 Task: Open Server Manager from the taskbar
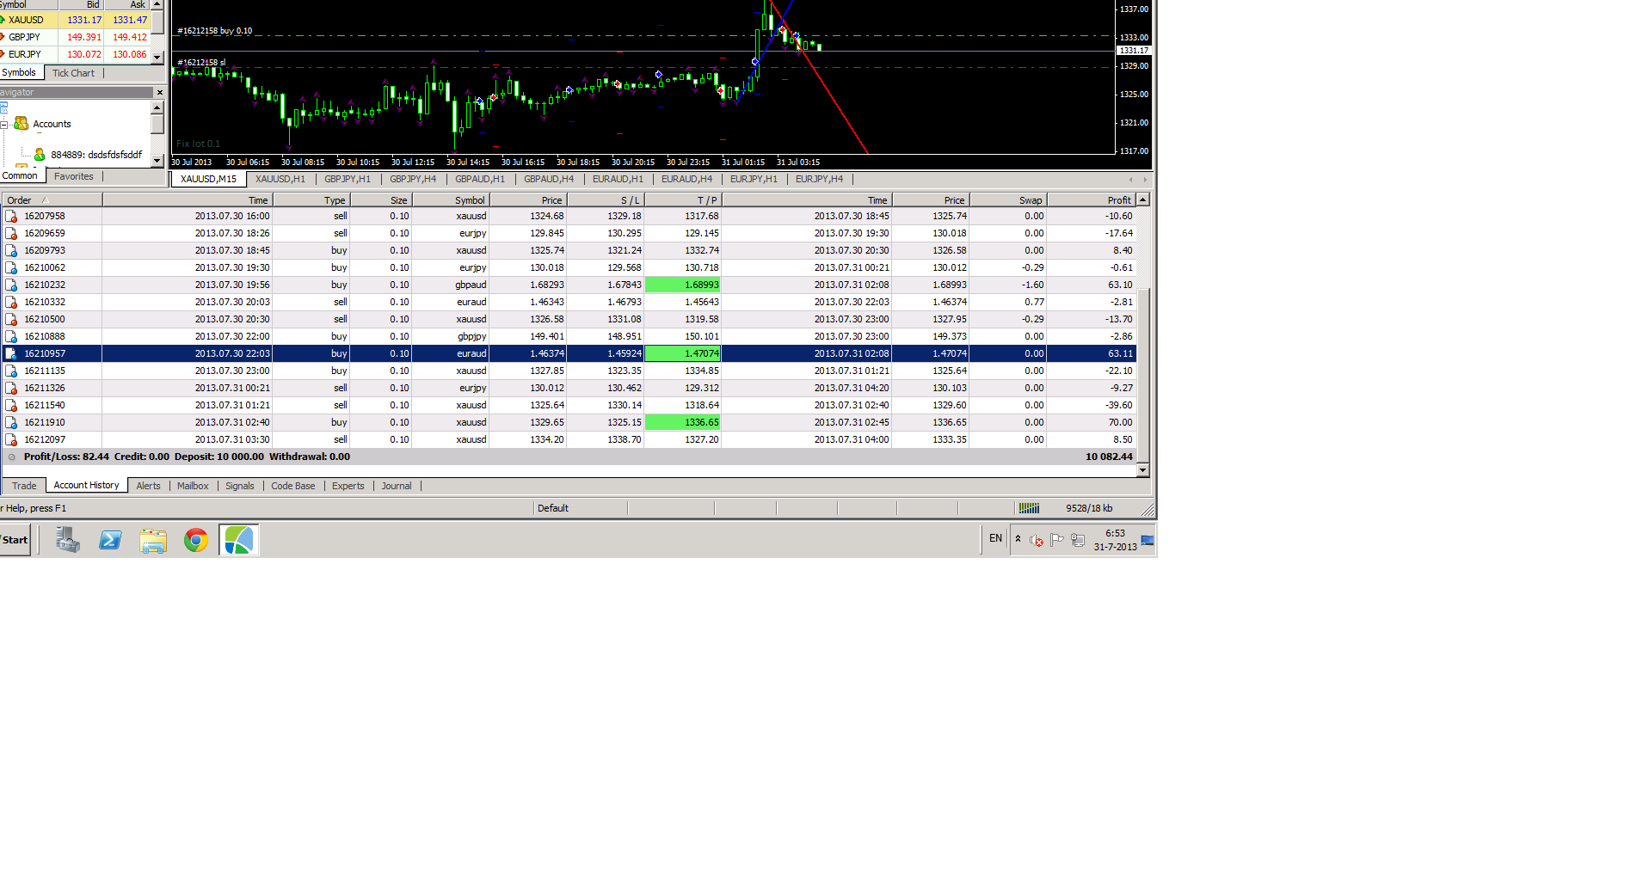[x=68, y=540]
